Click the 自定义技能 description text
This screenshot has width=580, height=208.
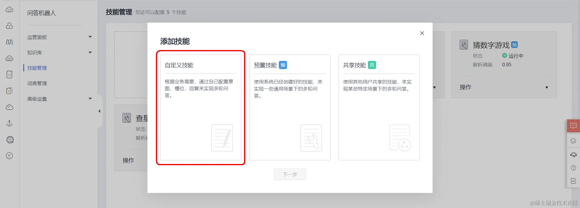point(199,88)
